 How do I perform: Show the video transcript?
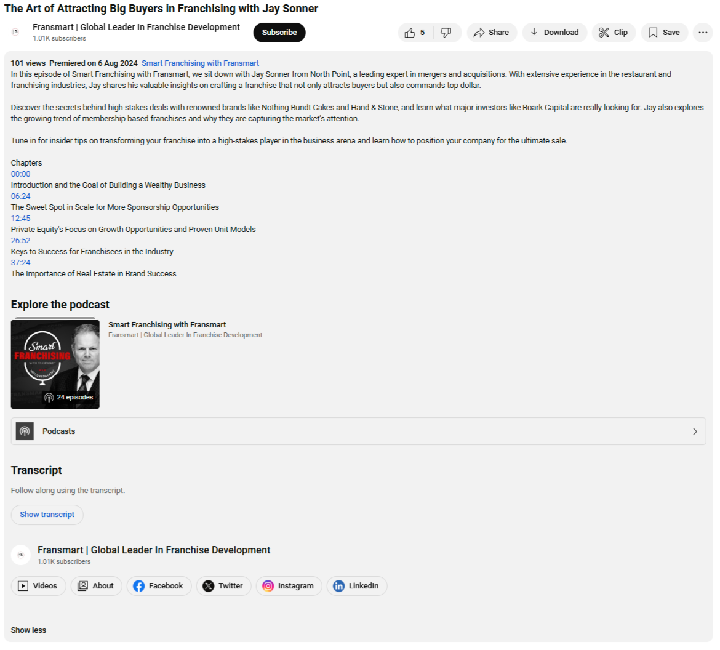point(47,515)
